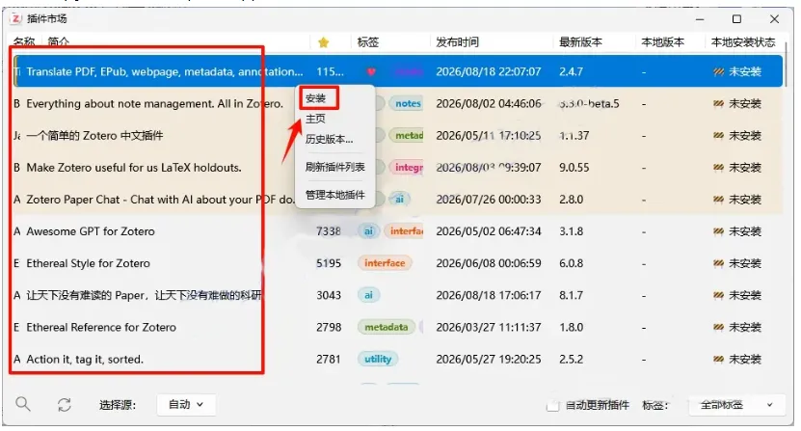Viewport: 801px width, 431px height.
Task: Choose 主页 from the context menu
Action: click(x=315, y=119)
